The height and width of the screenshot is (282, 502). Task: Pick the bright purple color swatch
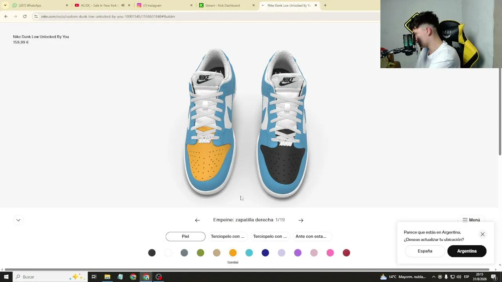[x=298, y=253]
